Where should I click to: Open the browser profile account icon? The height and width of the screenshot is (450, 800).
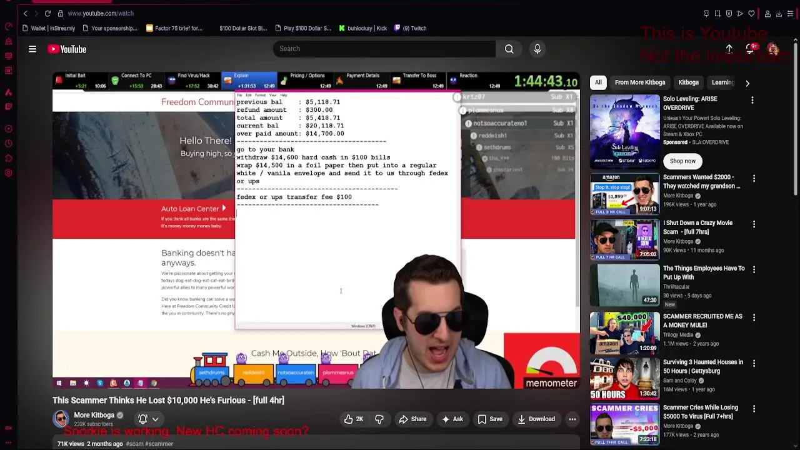[x=767, y=13]
